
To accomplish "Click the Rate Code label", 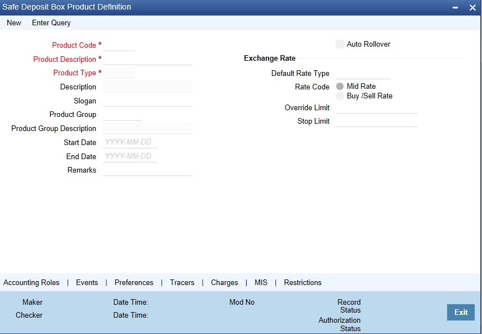I will (x=312, y=87).
